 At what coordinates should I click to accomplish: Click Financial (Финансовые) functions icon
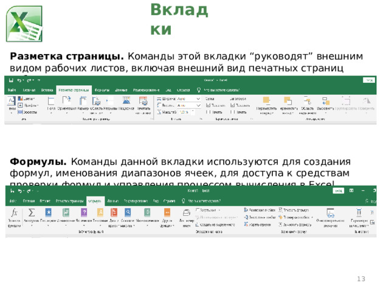pos(66,212)
